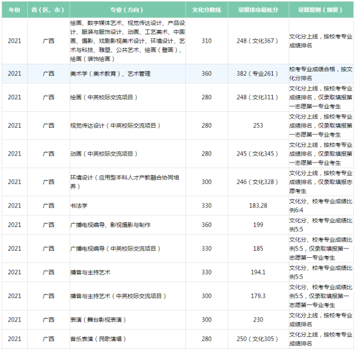Click the score 245（文化345）
Viewport: 355px width, 350px height.
(257, 154)
